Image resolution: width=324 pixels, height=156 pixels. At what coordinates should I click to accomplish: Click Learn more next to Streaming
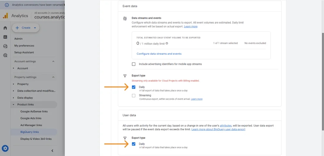point(197,99)
